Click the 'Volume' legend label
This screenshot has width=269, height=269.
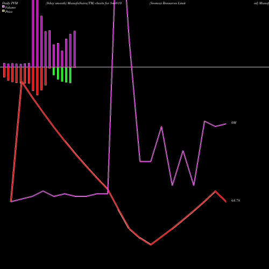(x=10, y=8)
